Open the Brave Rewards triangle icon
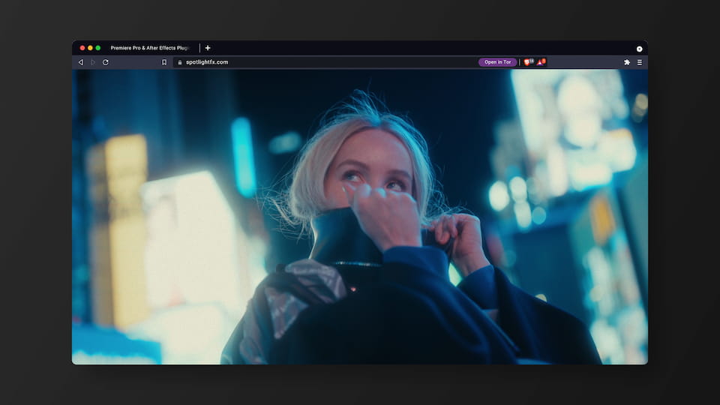720x405 pixels. pos(541,62)
